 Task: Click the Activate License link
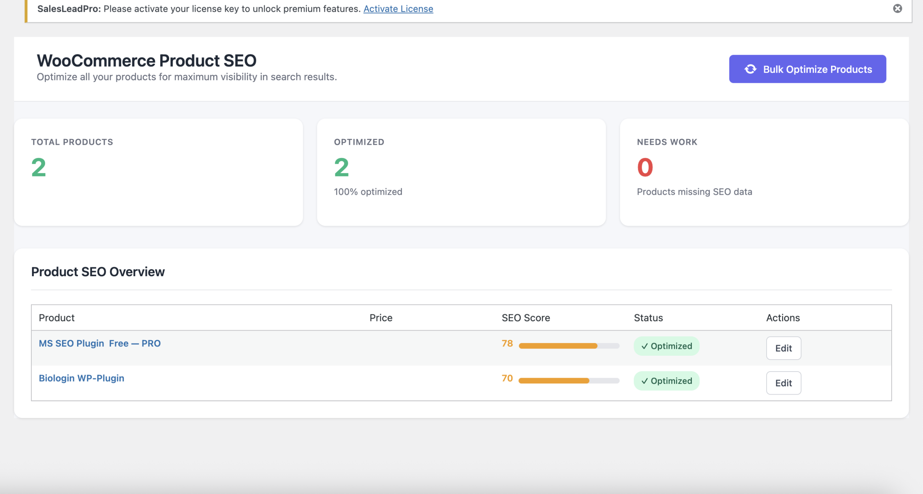pyautogui.click(x=398, y=9)
